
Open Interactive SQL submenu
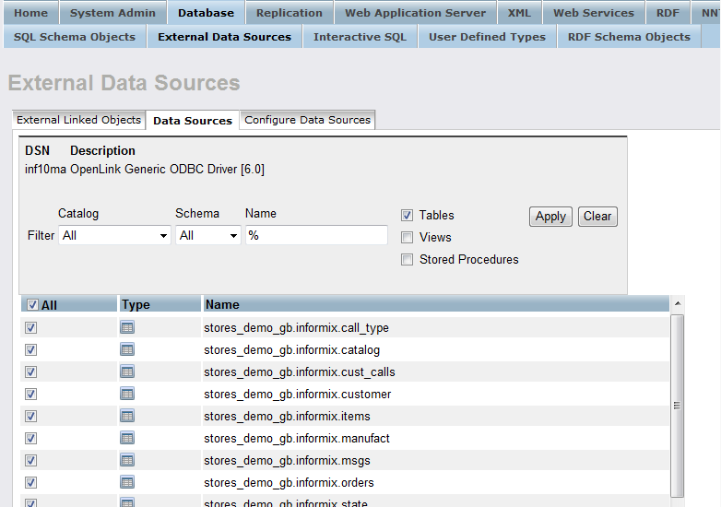(x=360, y=36)
